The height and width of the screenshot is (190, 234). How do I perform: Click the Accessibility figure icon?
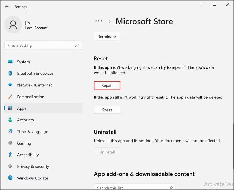(10, 154)
